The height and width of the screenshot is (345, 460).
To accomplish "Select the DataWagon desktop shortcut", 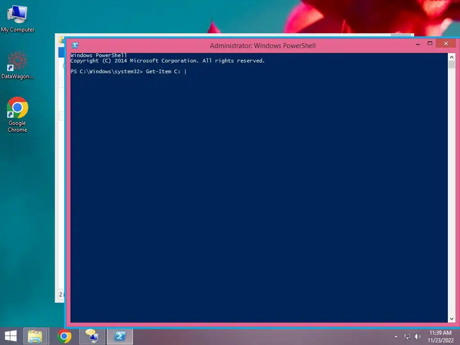I will tap(18, 66).
